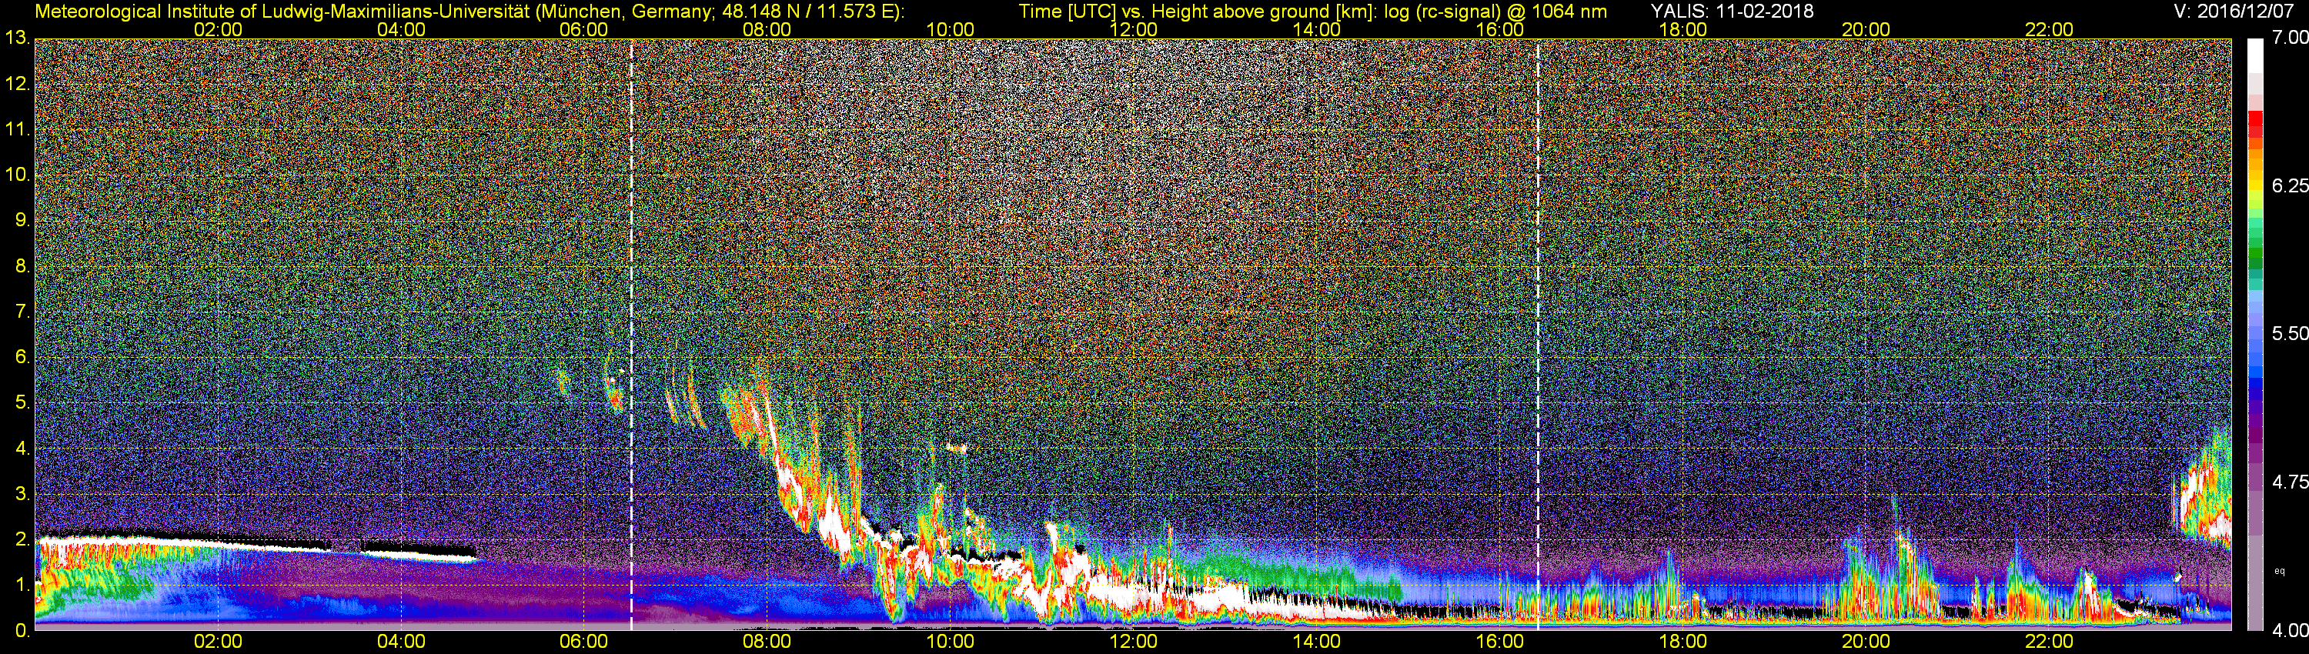Click the 10 km height axis label
Image resolution: width=2309 pixels, height=654 pixels.
17,175
